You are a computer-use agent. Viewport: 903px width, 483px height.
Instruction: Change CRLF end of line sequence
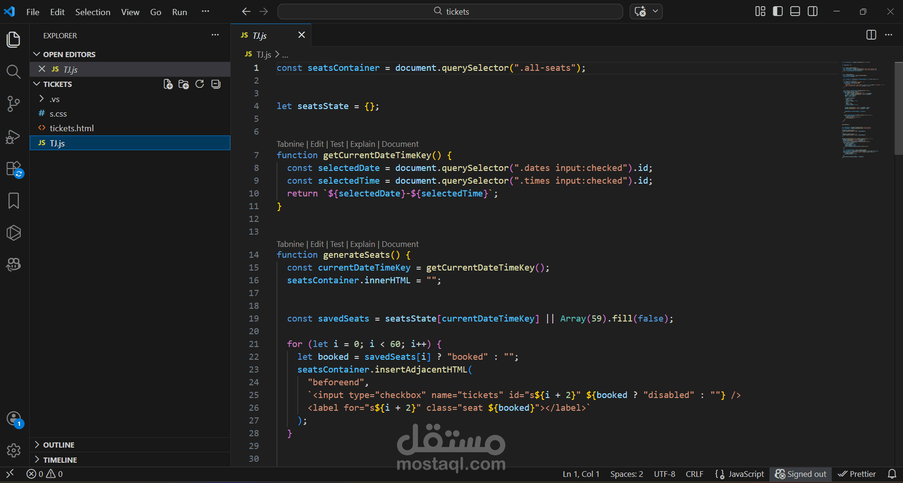tap(694, 474)
